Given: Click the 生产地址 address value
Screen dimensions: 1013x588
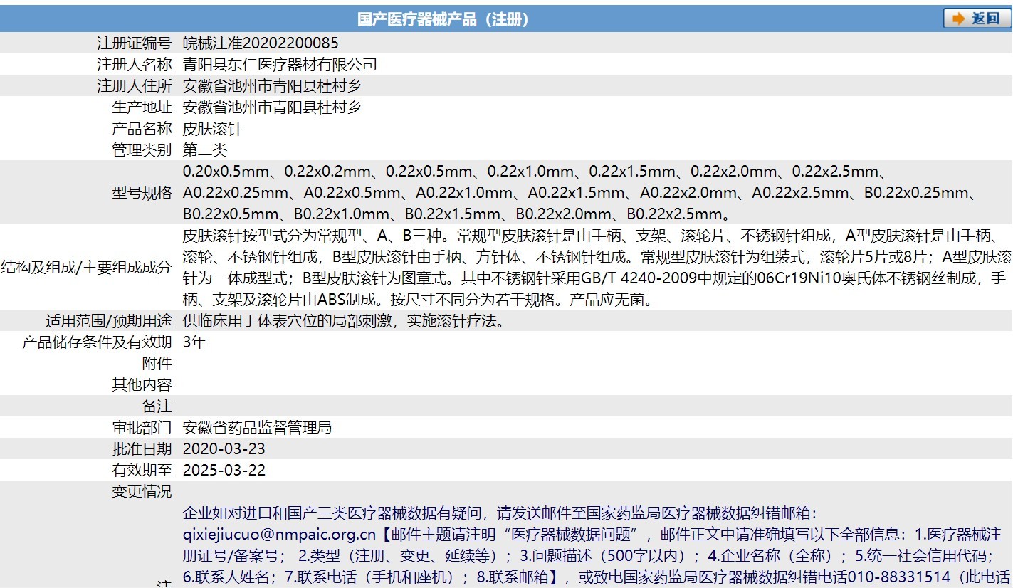Looking at the screenshot, I should coord(272,107).
